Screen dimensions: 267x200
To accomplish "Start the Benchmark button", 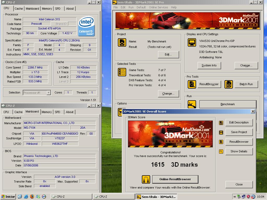I will pos(228,104).
